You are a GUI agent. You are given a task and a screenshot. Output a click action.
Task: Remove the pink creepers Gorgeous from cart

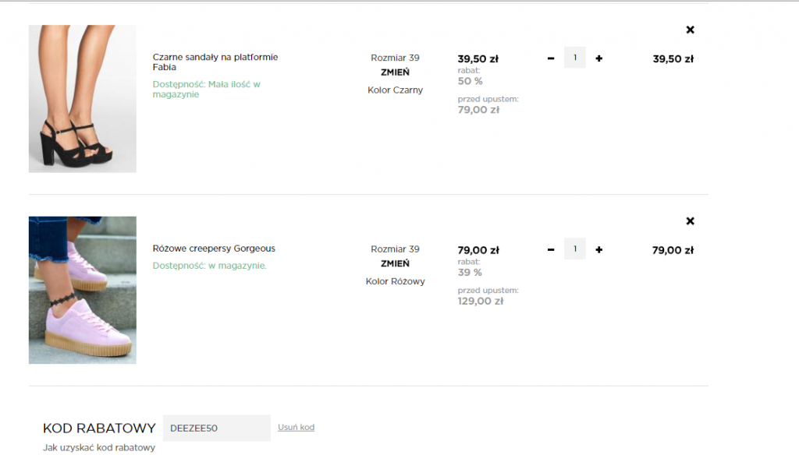click(x=690, y=221)
